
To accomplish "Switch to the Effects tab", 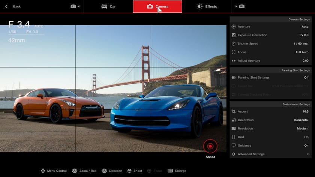I will [x=207, y=6].
